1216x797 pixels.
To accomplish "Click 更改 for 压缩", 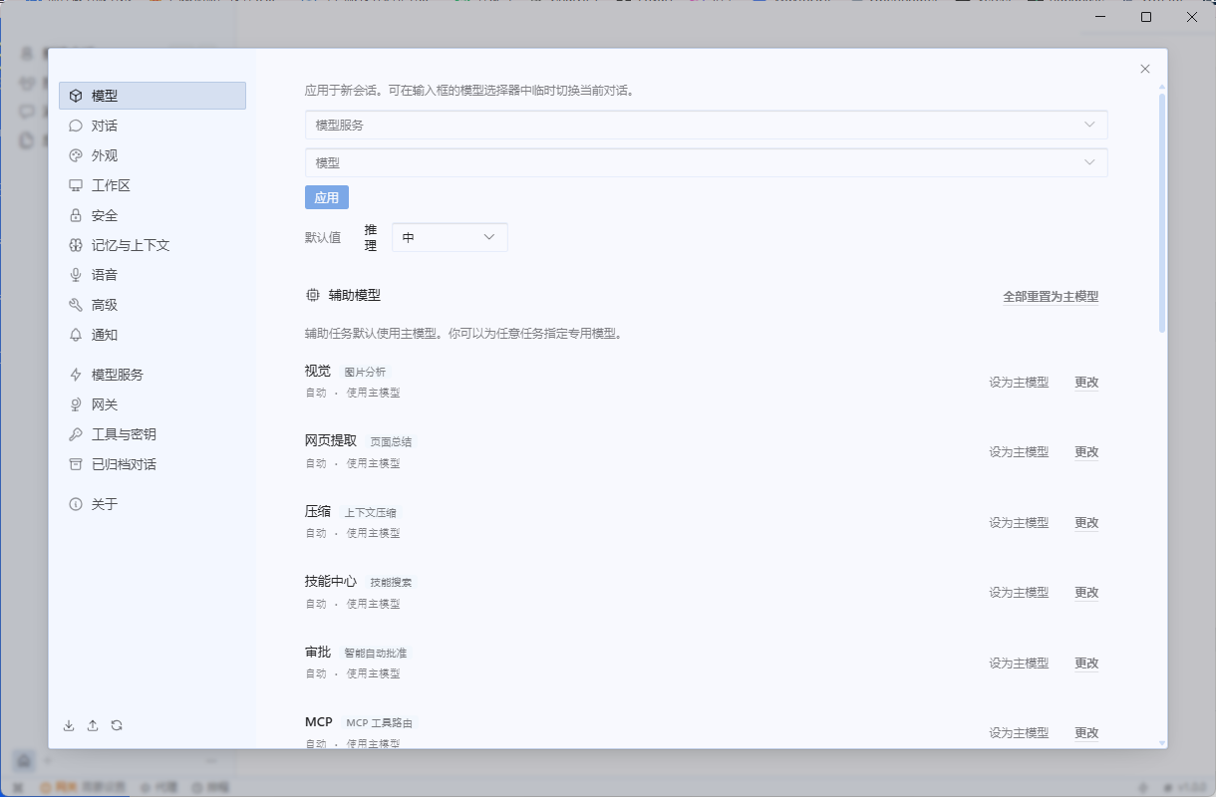I will click(x=1086, y=522).
